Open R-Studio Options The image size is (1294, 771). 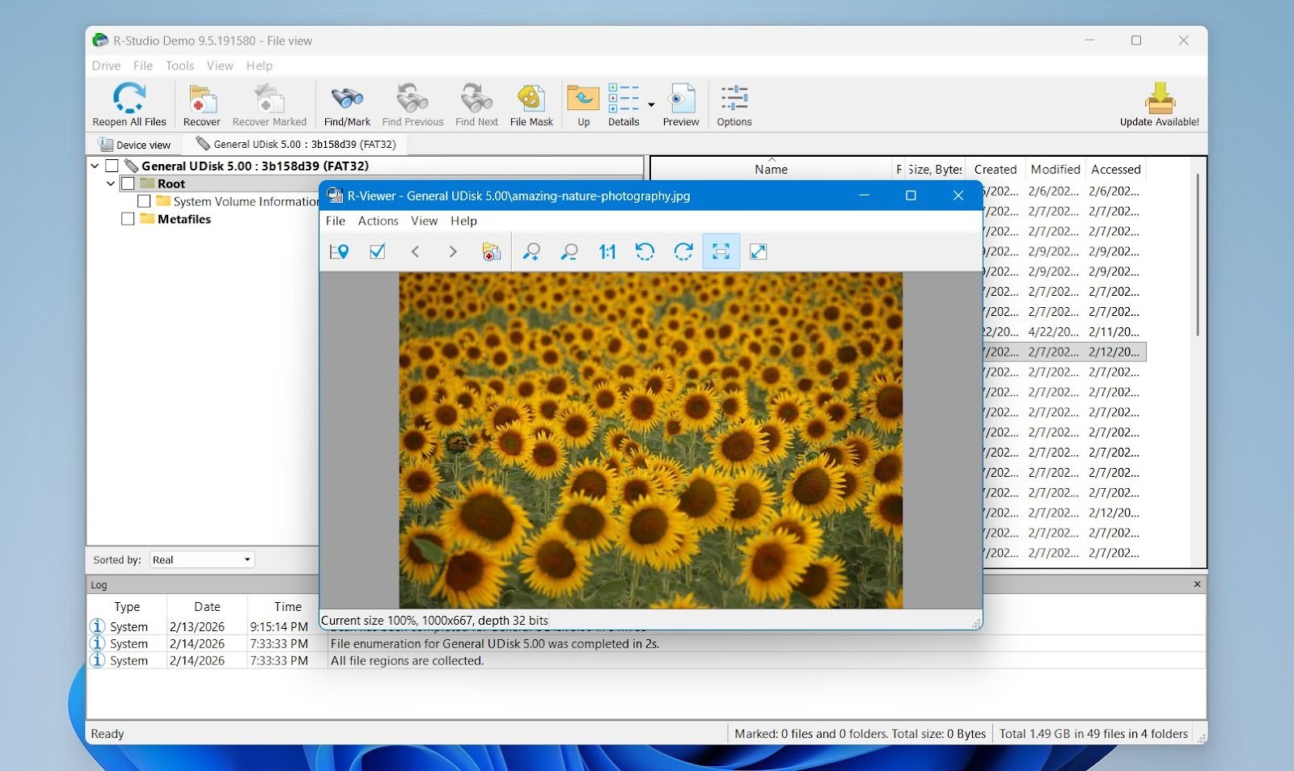point(734,103)
